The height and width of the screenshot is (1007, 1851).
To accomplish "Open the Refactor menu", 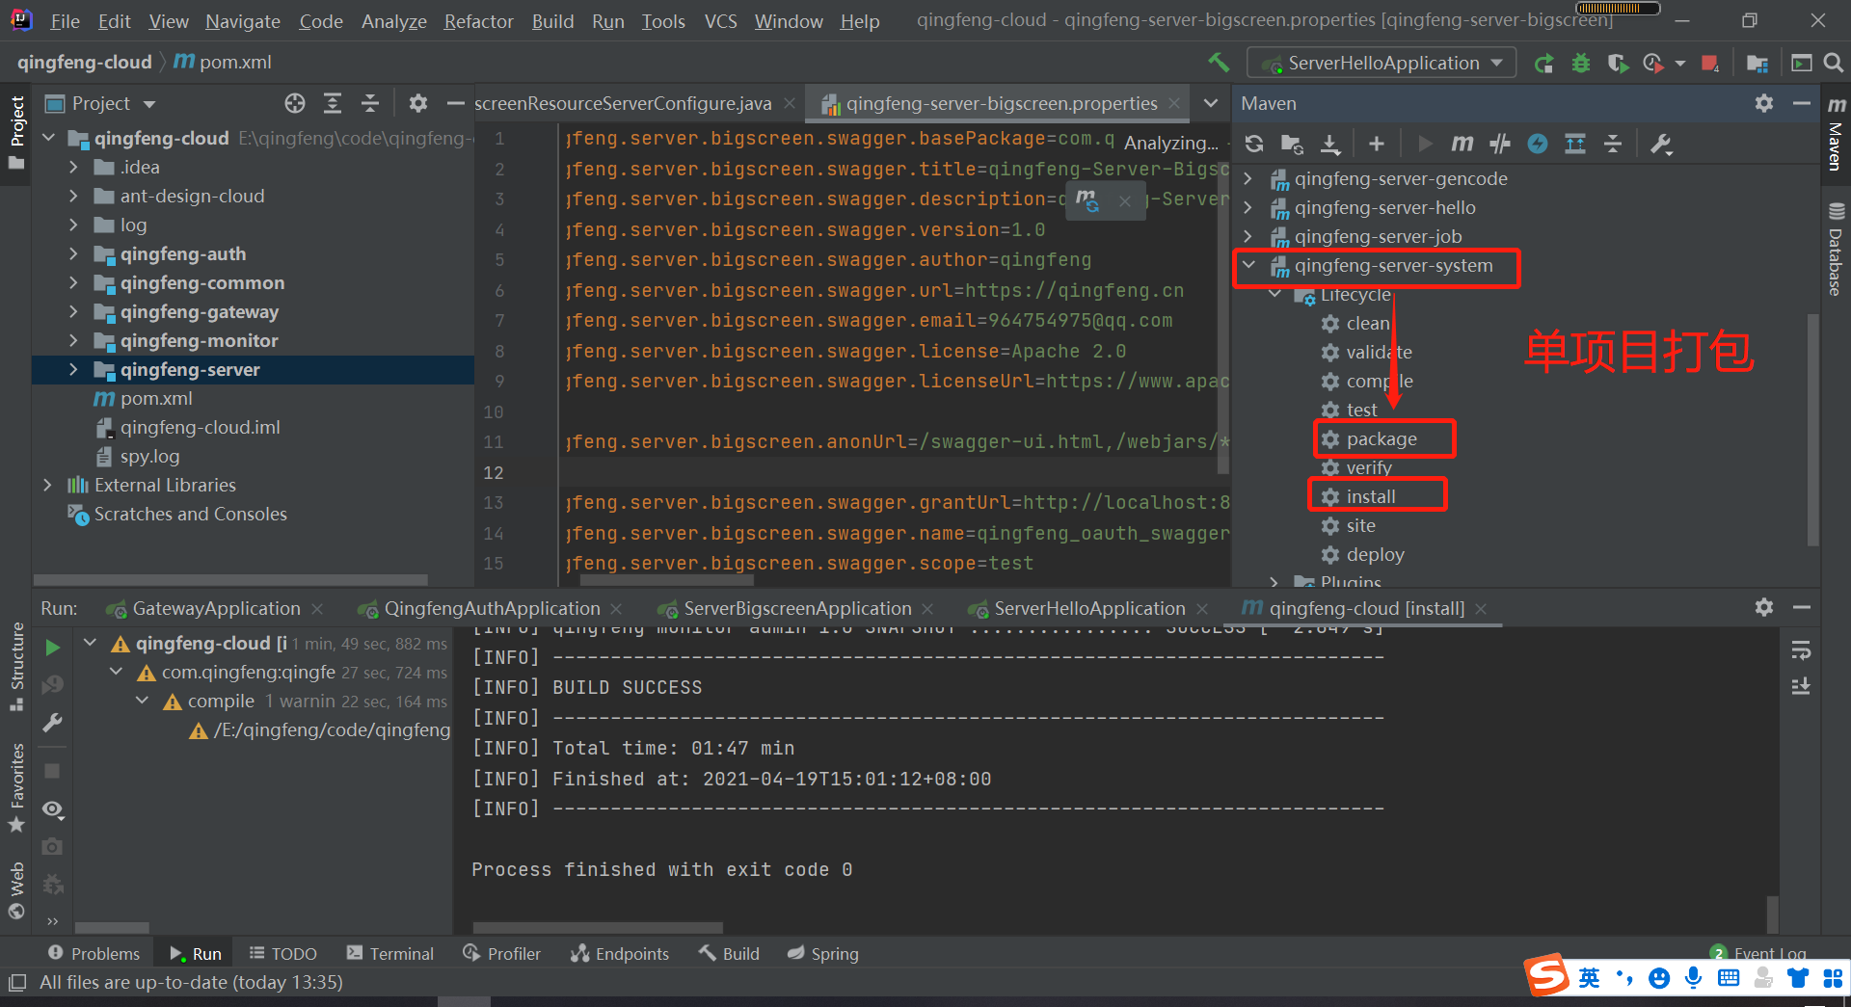I will tap(478, 21).
